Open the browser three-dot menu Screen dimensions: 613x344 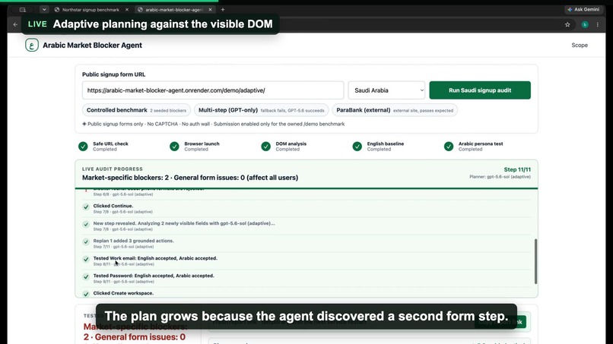coord(597,24)
